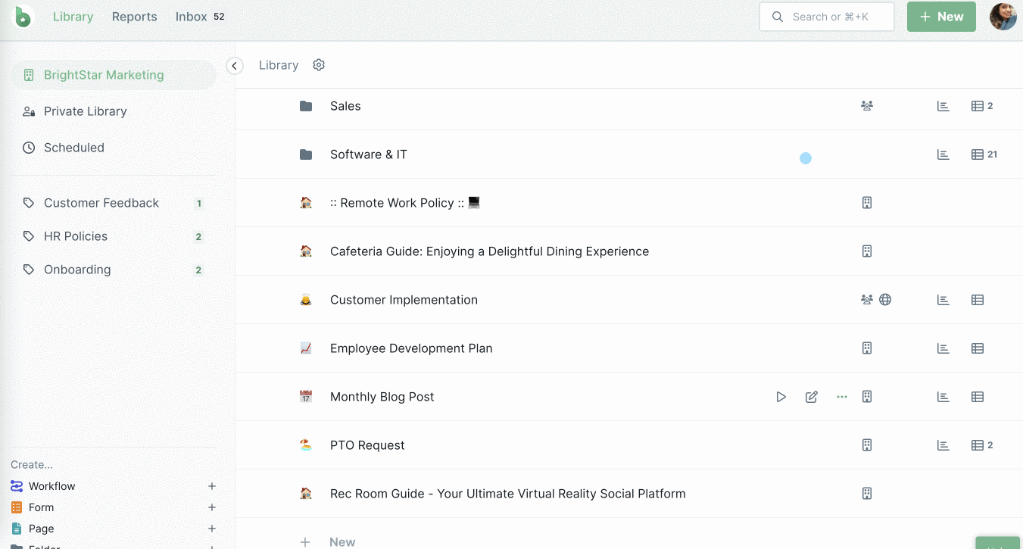This screenshot has width=1023, height=549.
Task: Run the Monthly Blog Post workflow
Action: click(x=781, y=396)
